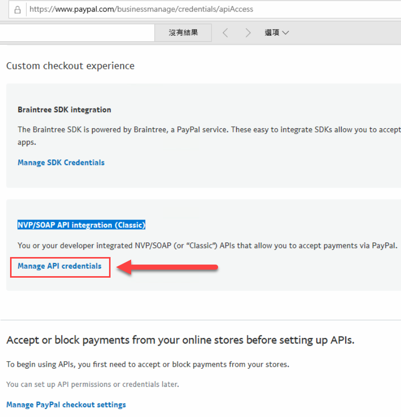The image size is (401, 417).
Task: Click 'You can set up API permissions' text
Action: point(93,384)
